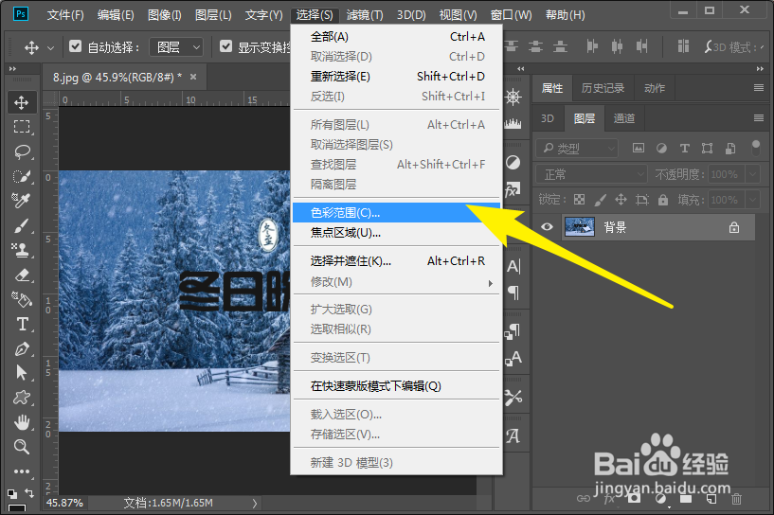Open the layer filter Kind dropdown
Screen dimensions: 774x515
[577, 148]
